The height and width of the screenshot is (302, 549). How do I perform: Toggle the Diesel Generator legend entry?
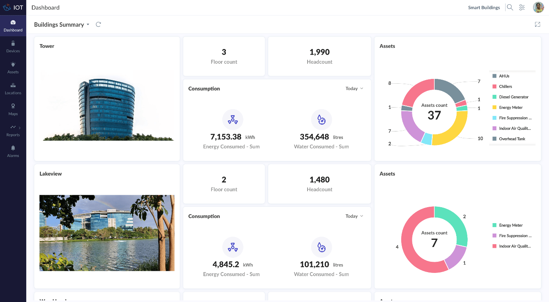[513, 97]
